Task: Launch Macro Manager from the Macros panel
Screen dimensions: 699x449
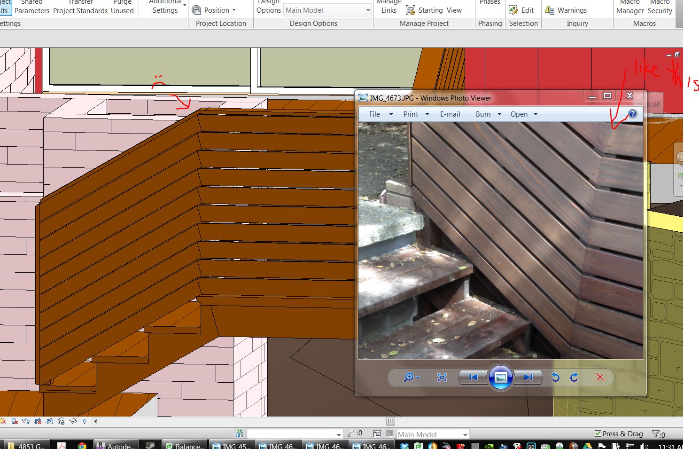Action: (629, 7)
